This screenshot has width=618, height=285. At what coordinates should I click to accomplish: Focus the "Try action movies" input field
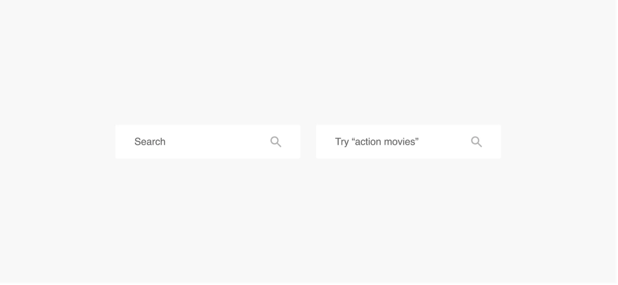[x=409, y=142]
